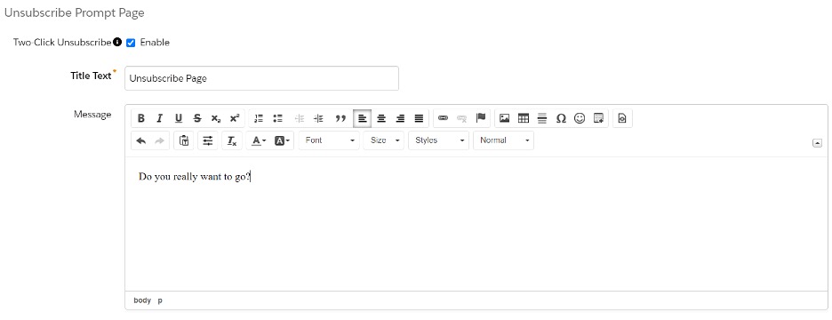Apply strikethrough formatting
832x320 pixels.
click(196, 118)
